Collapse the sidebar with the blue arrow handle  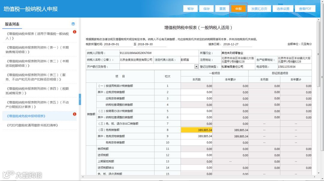pos(80,99)
